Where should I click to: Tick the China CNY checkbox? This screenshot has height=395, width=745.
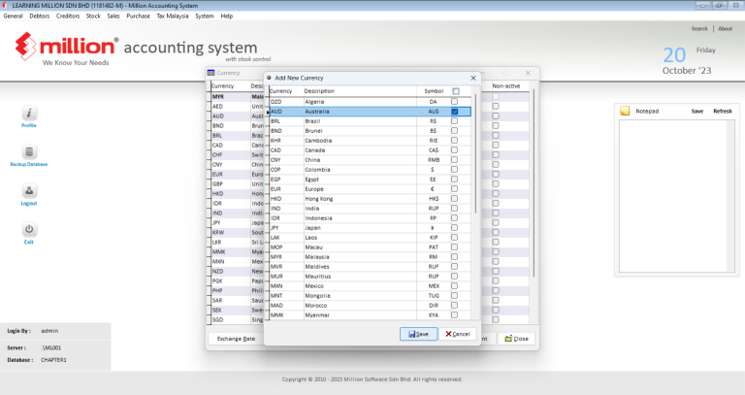click(x=455, y=160)
